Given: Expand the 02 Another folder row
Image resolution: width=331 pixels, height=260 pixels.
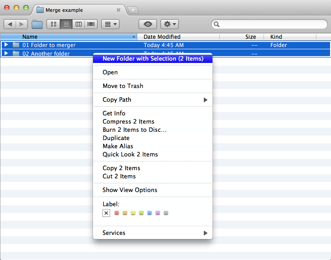Looking at the screenshot, I should (x=6, y=53).
